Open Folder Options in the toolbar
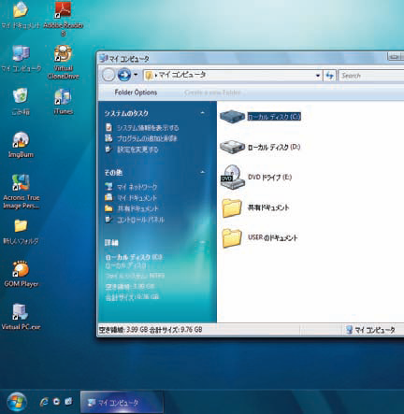Image resolution: width=404 pixels, height=414 pixels. pyautogui.click(x=136, y=93)
